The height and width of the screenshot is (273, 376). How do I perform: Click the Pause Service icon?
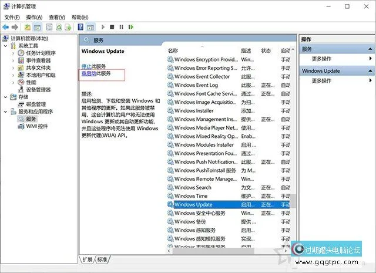(x=121, y=27)
